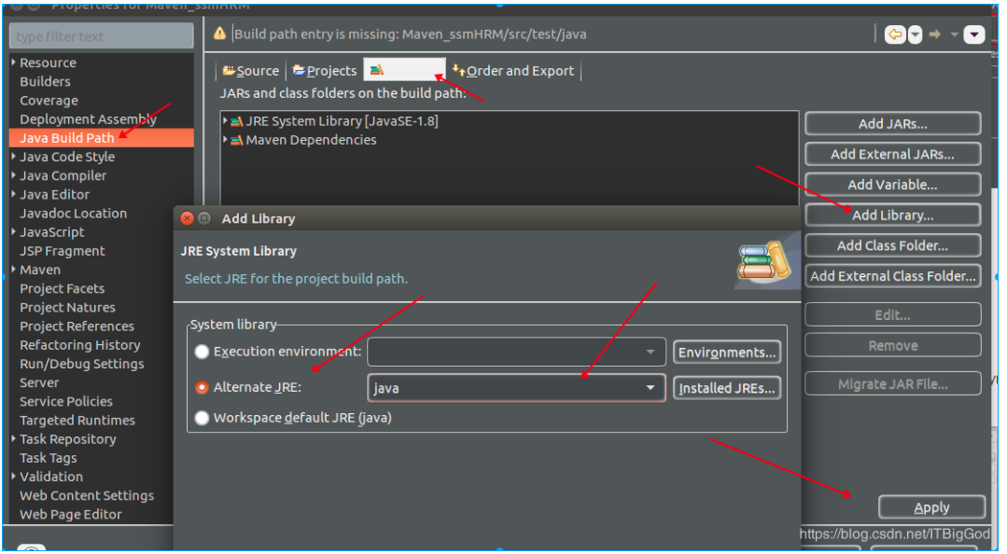Click the type filter text field
Viewport: 1007px width, 554px height.
click(x=101, y=35)
